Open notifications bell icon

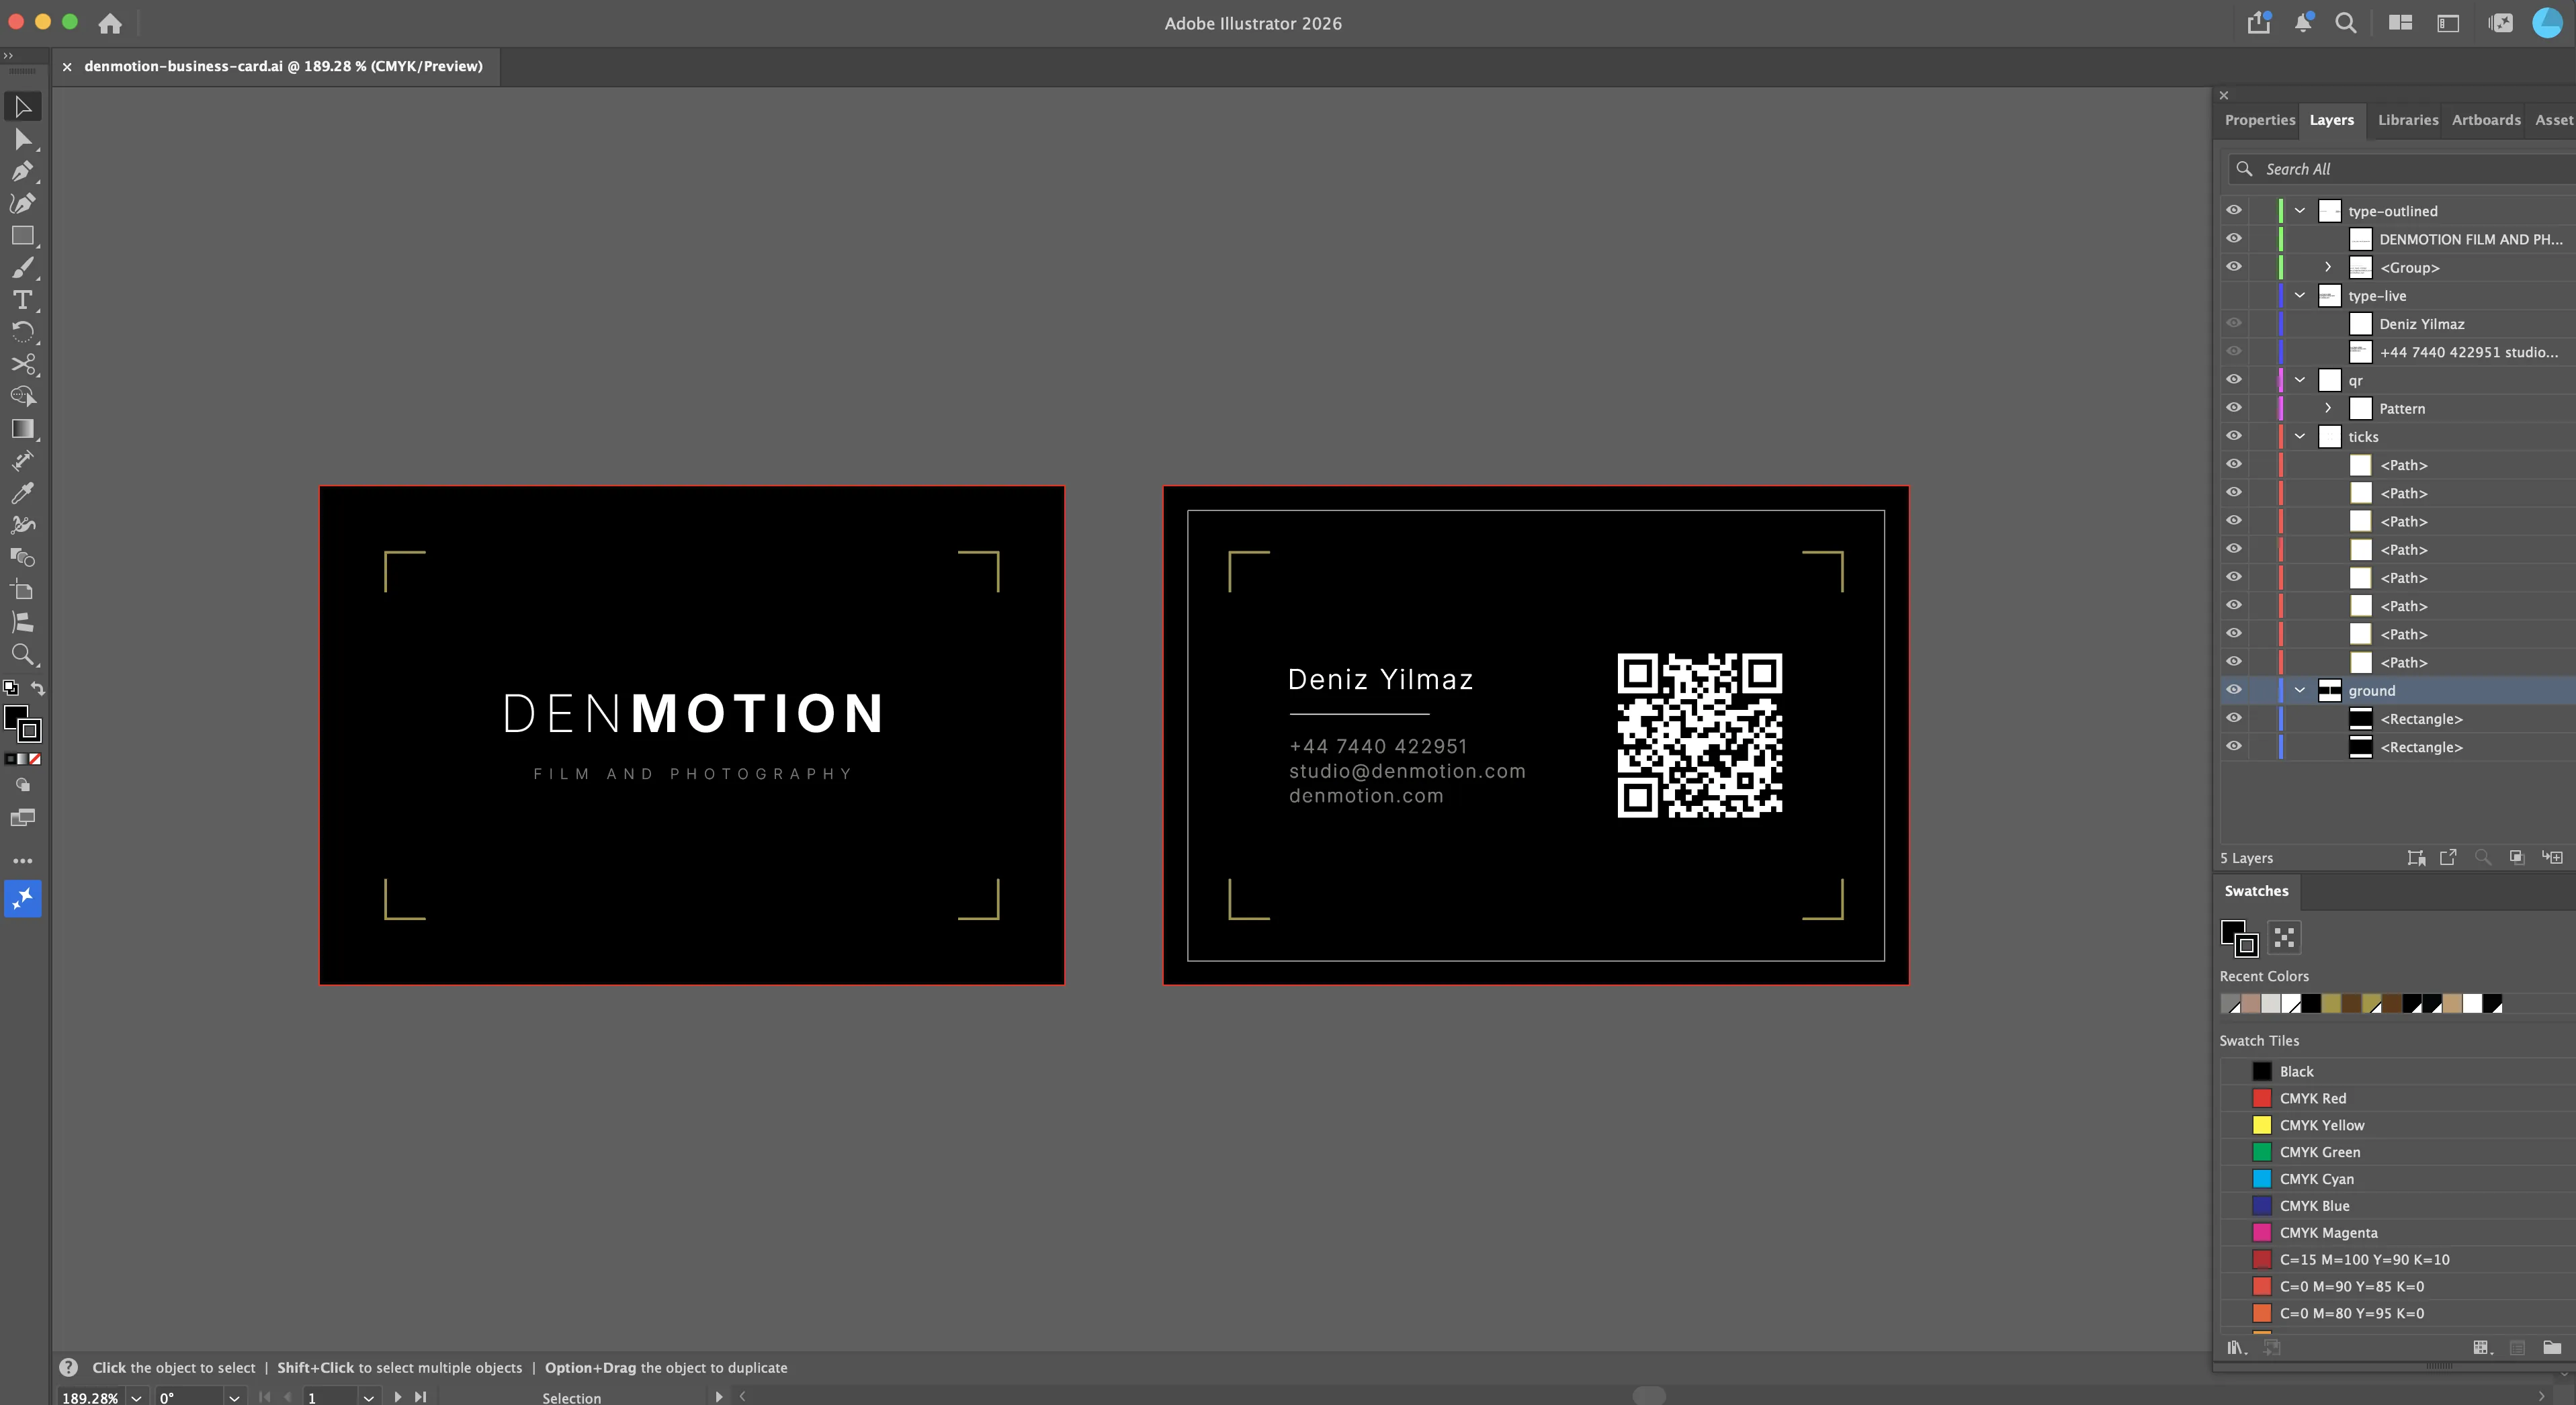pyautogui.click(x=2303, y=22)
